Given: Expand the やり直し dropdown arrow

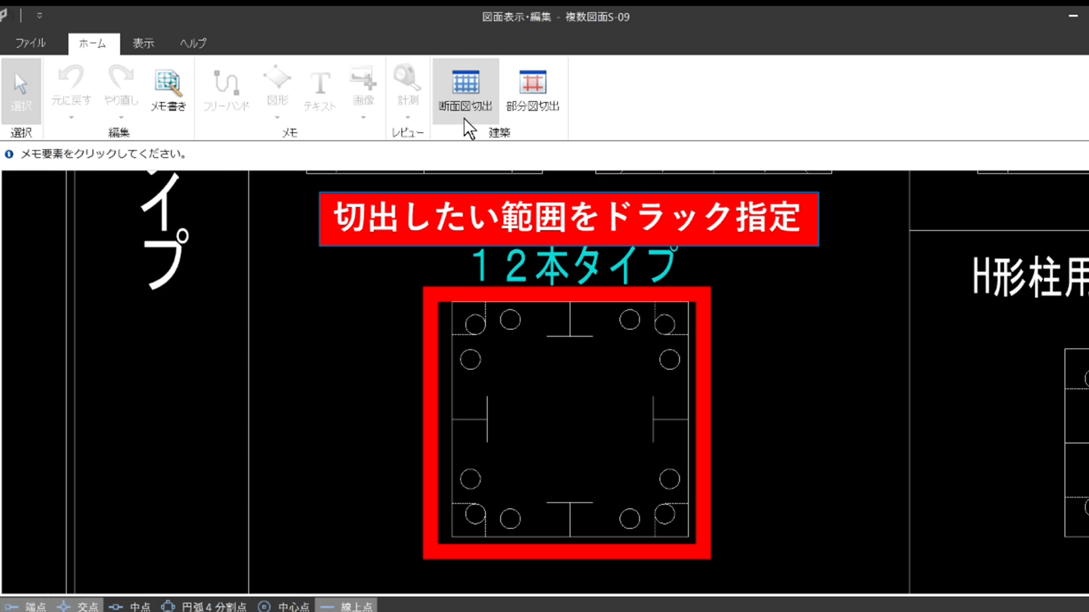Looking at the screenshot, I should coord(121,118).
